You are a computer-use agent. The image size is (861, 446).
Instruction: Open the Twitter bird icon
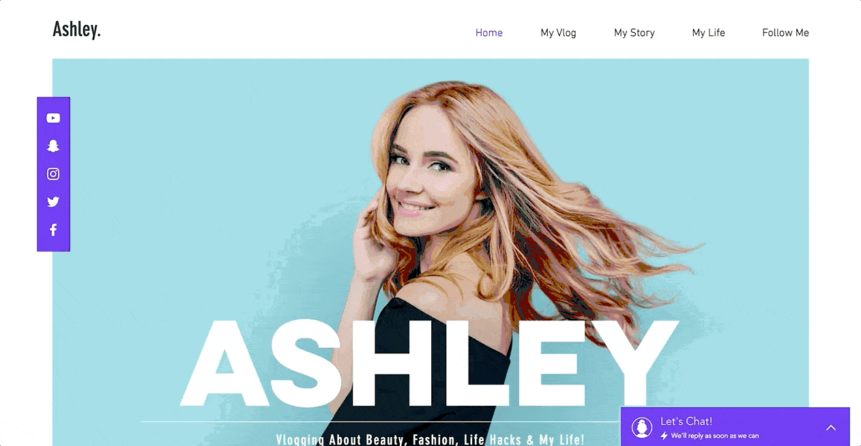[53, 202]
